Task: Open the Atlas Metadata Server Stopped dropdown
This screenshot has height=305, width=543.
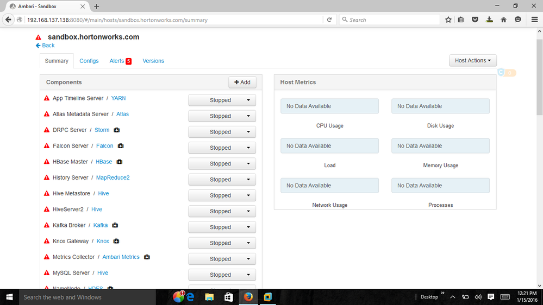Action: tap(222, 116)
